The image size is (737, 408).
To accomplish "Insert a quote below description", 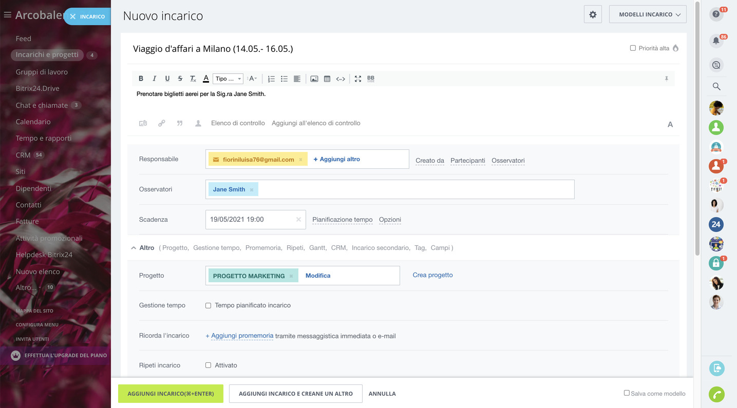I will pos(180,123).
